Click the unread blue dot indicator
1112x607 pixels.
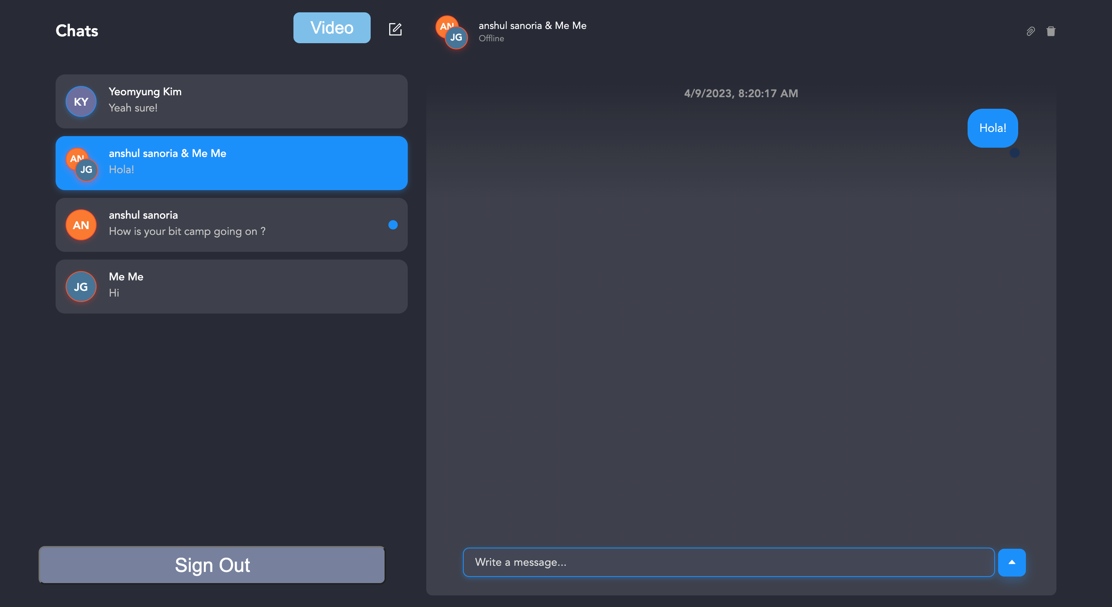pos(392,225)
